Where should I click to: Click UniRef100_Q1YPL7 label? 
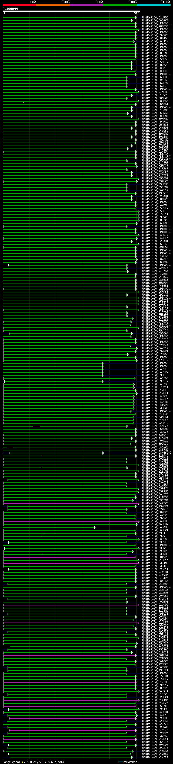click(x=155, y=641)
